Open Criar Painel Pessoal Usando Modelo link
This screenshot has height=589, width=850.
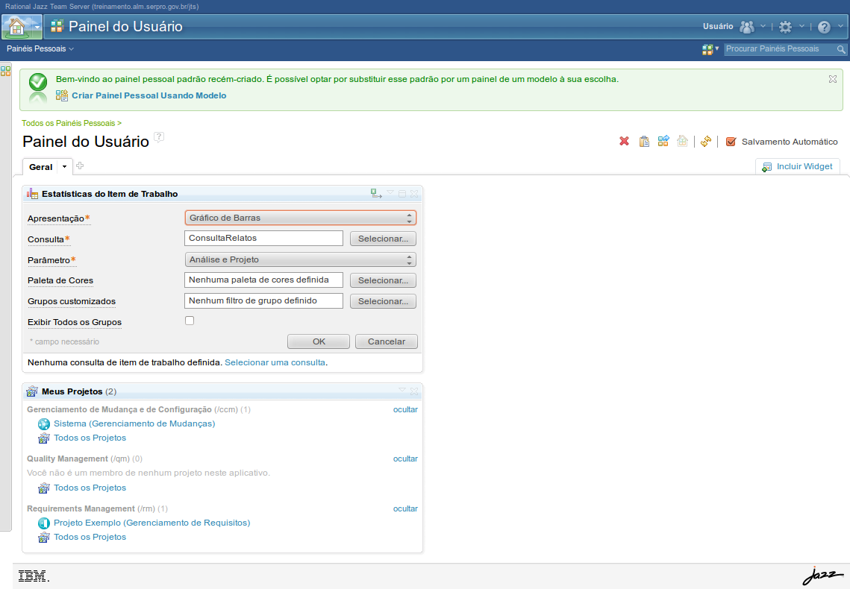149,95
